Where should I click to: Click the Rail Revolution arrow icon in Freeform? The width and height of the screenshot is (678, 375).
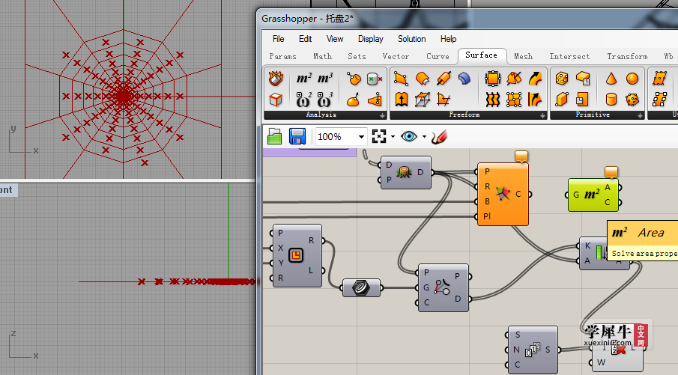535,100
